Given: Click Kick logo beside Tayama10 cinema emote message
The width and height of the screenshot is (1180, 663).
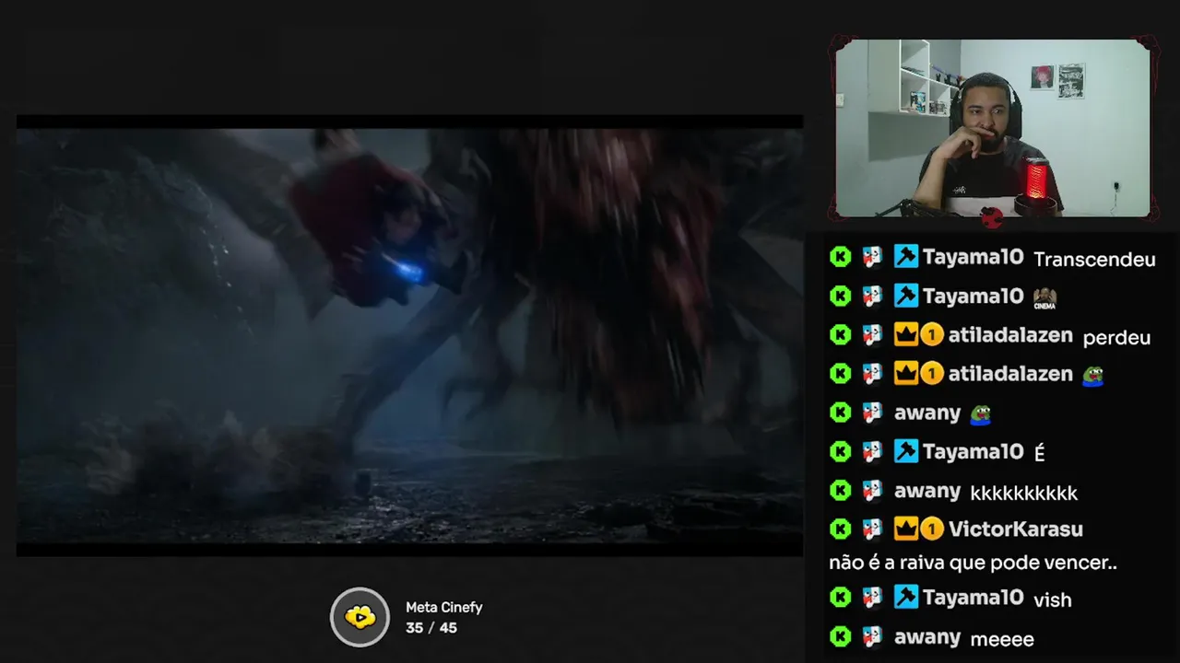Looking at the screenshot, I should (840, 296).
